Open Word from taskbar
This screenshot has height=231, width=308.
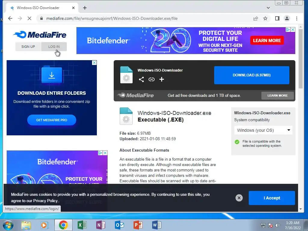point(156,225)
